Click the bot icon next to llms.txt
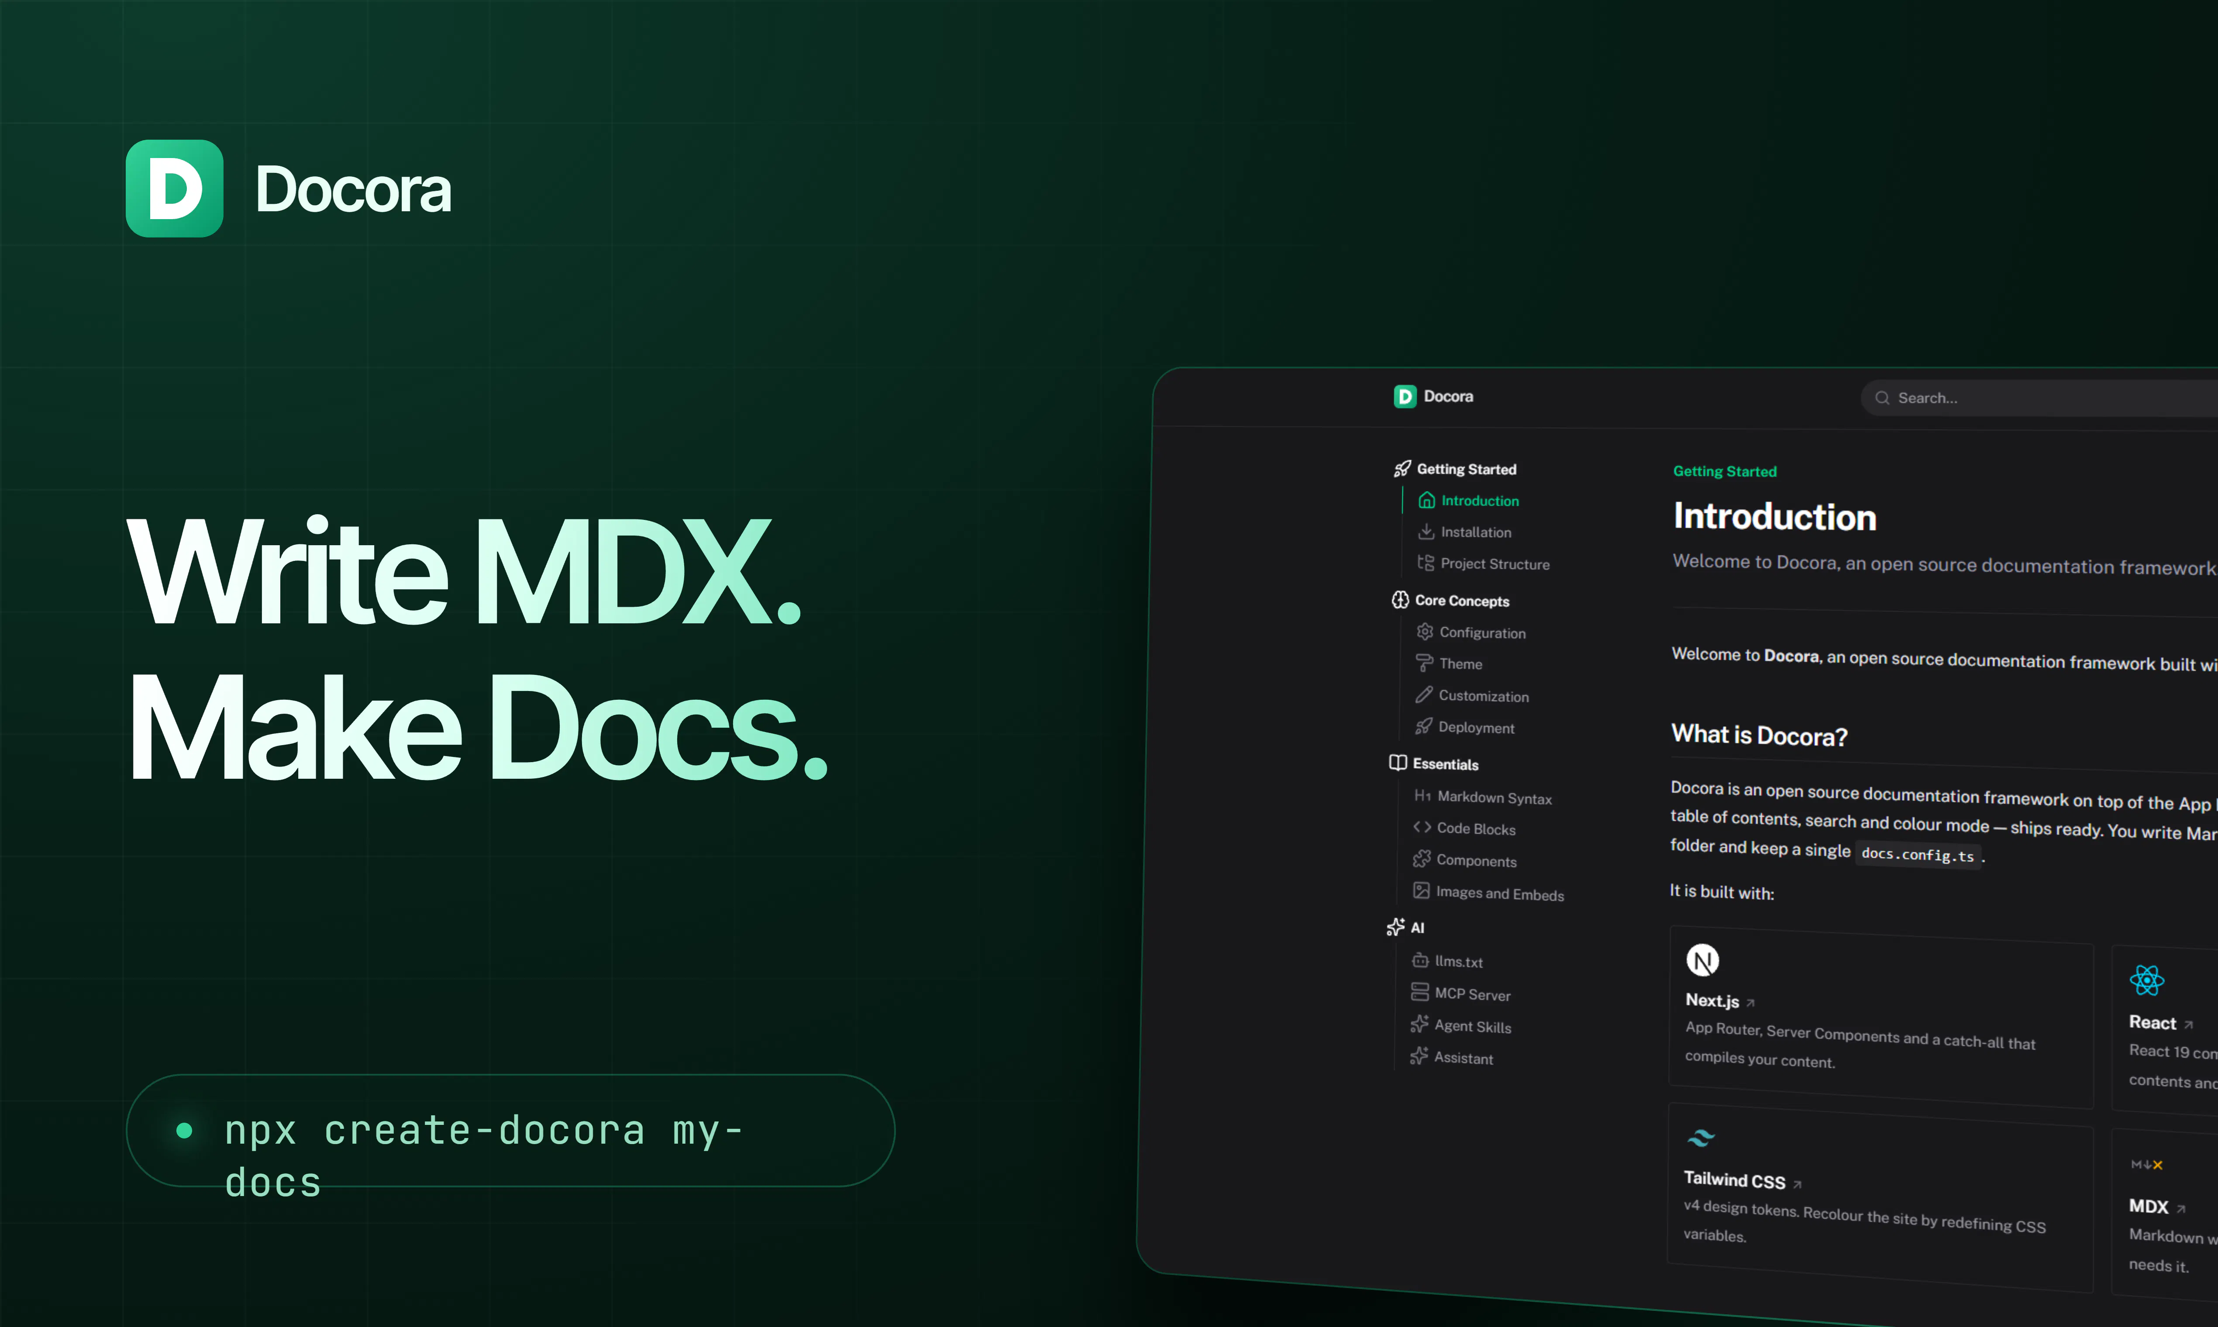The width and height of the screenshot is (2218, 1327). pyautogui.click(x=1420, y=960)
